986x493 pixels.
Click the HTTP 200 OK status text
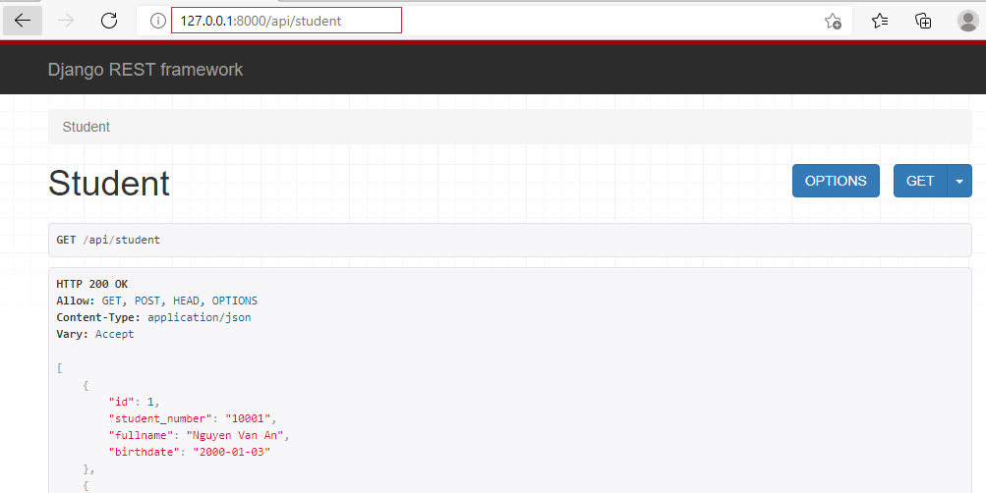[92, 284]
